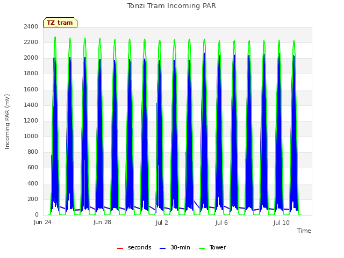Click the Jul 2 x-axis tick label

point(162,223)
